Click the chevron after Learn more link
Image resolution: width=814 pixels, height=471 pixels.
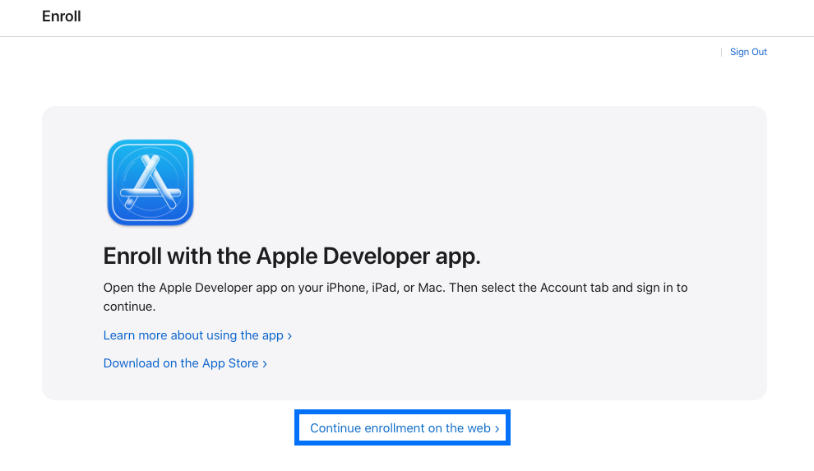coord(289,336)
